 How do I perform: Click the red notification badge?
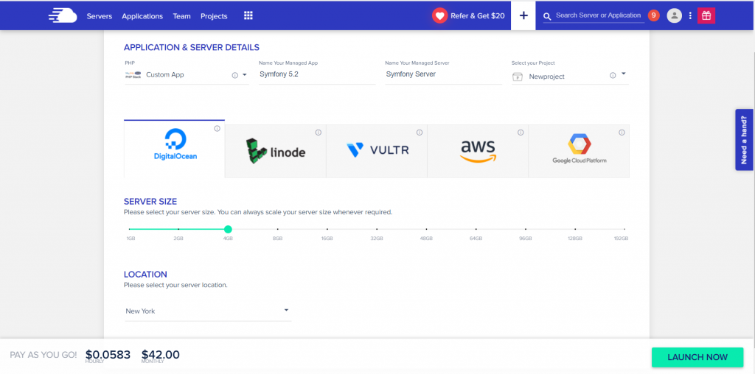(x=653, y=15)
